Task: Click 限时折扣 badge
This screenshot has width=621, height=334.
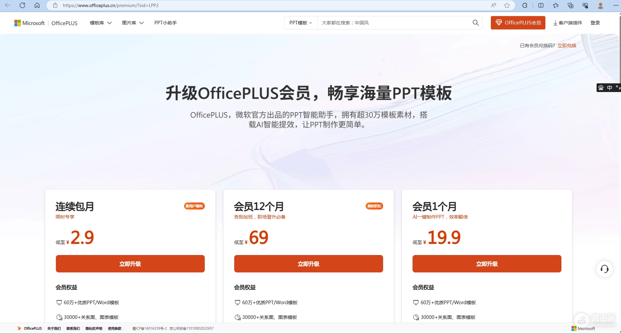Action: click(374, 206)
